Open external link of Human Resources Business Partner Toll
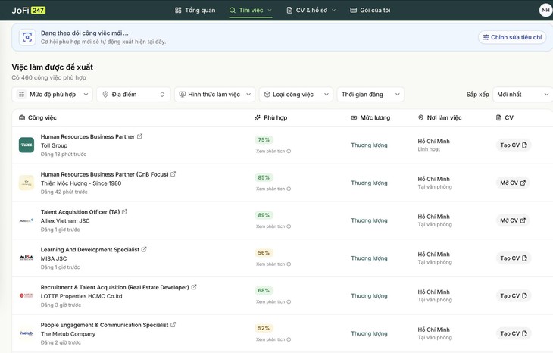 click(x=139, y=136)
